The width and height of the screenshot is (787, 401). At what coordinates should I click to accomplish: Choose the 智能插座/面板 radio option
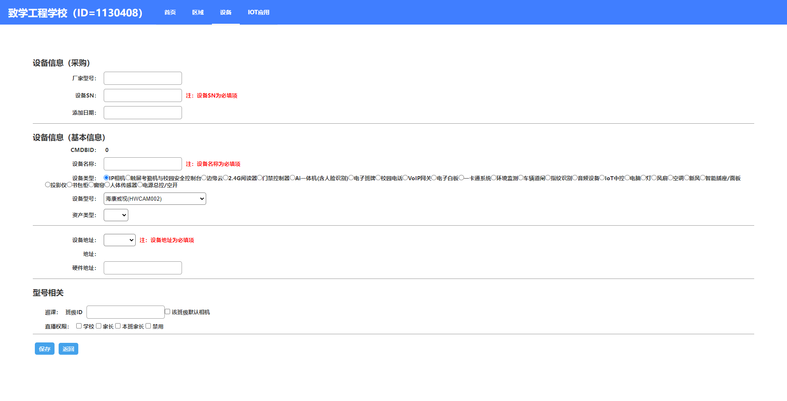click(x=703, y=178)
